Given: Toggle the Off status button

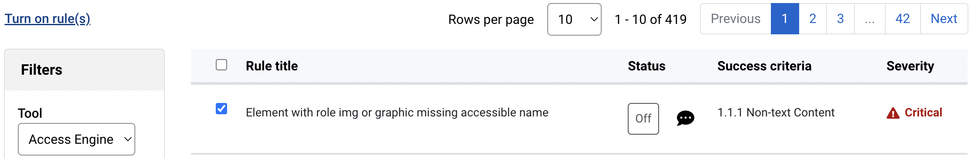Looking at the screenshot, I should coord(643,119).
